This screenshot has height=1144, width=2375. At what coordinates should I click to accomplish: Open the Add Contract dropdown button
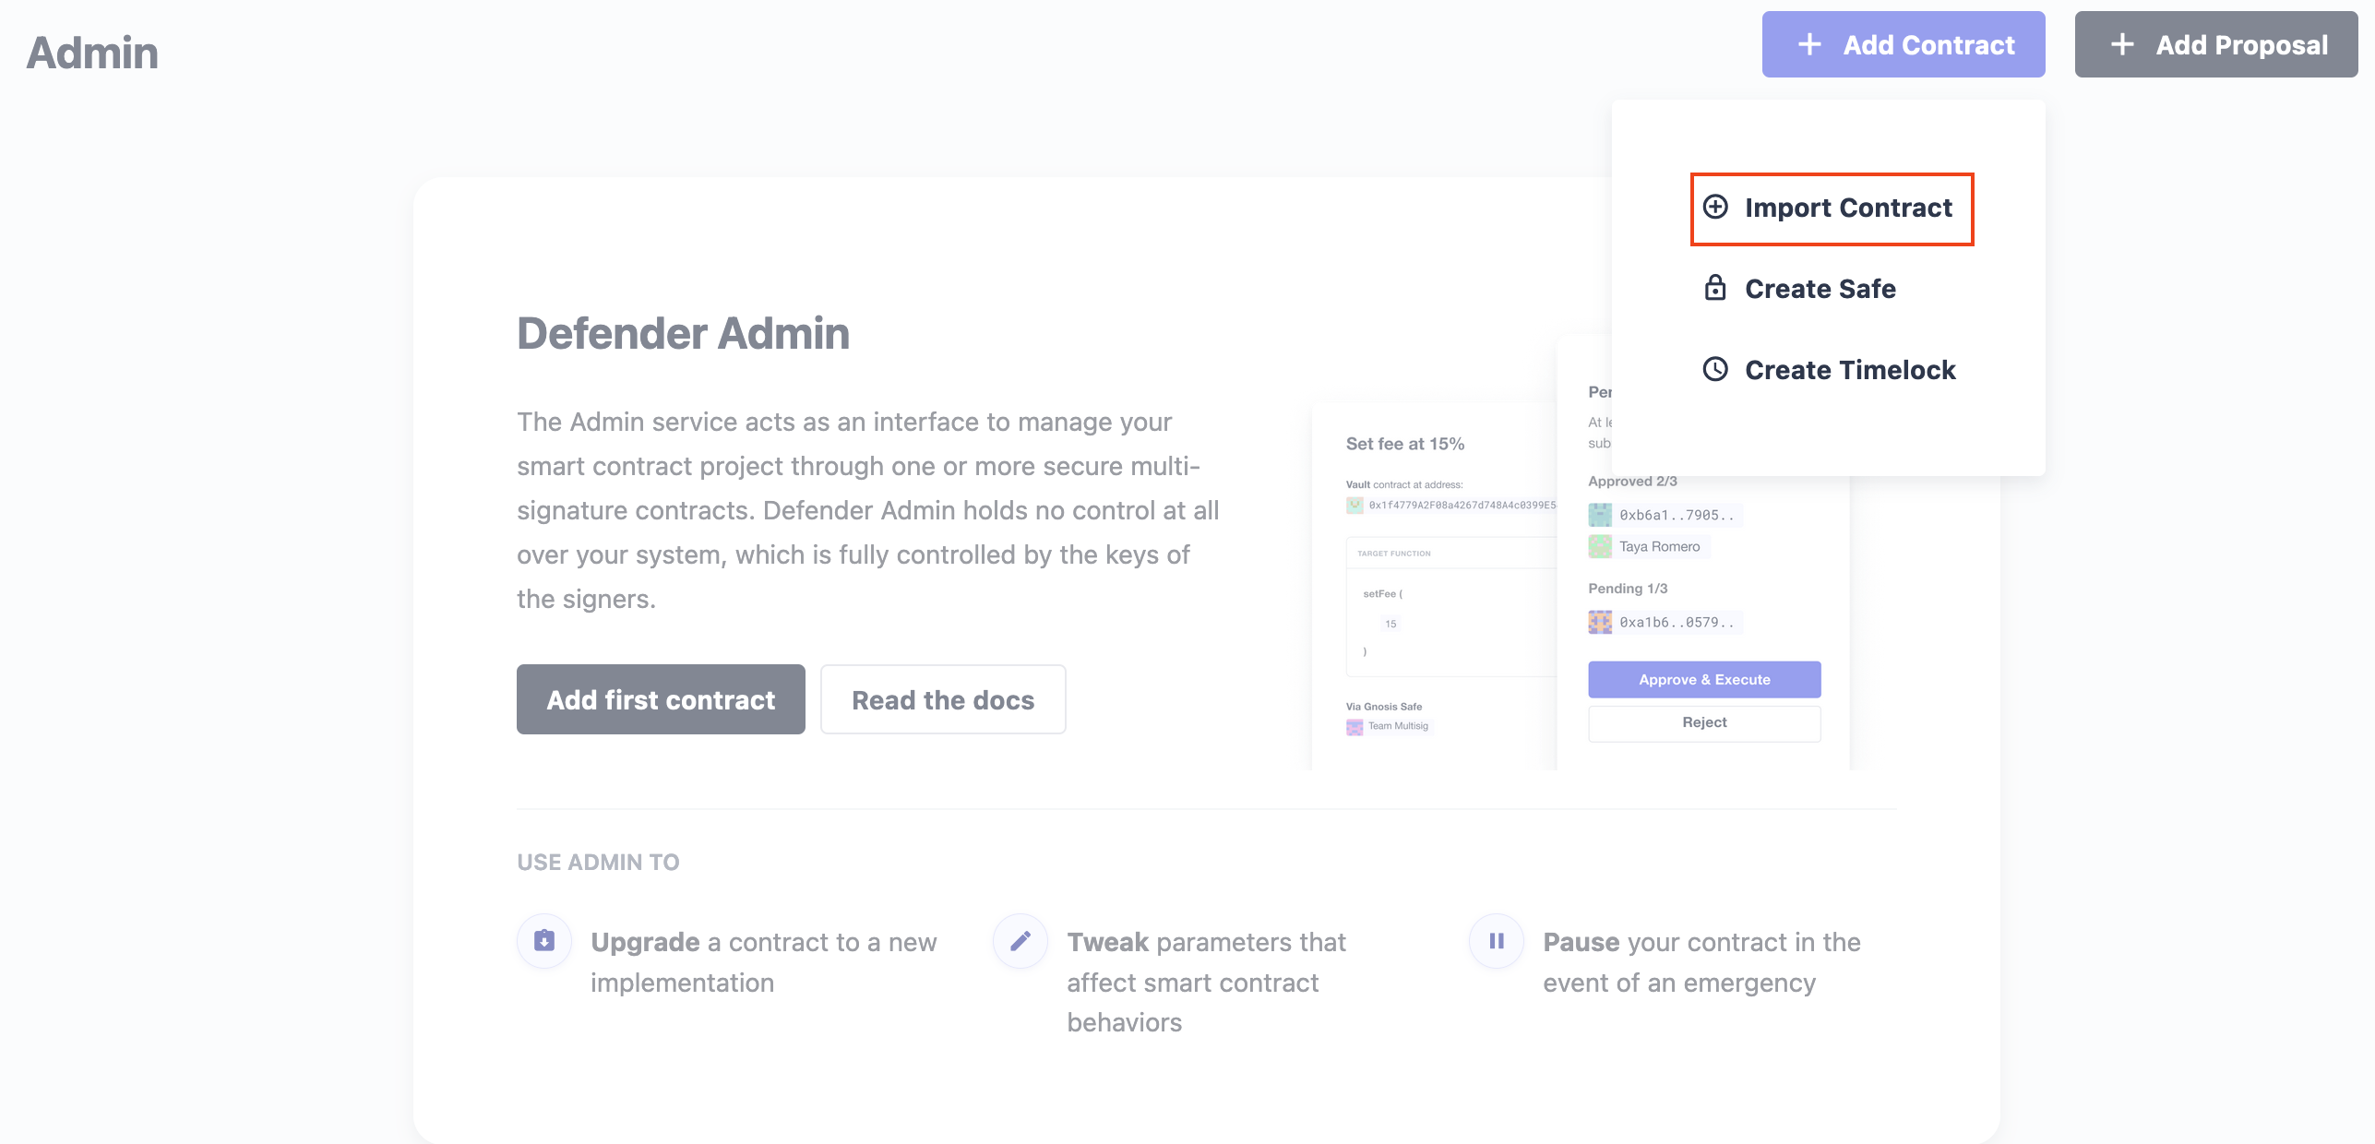coord(1903,44)
